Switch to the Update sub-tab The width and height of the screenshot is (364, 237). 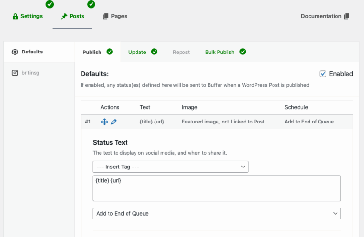tap(137, 52)
